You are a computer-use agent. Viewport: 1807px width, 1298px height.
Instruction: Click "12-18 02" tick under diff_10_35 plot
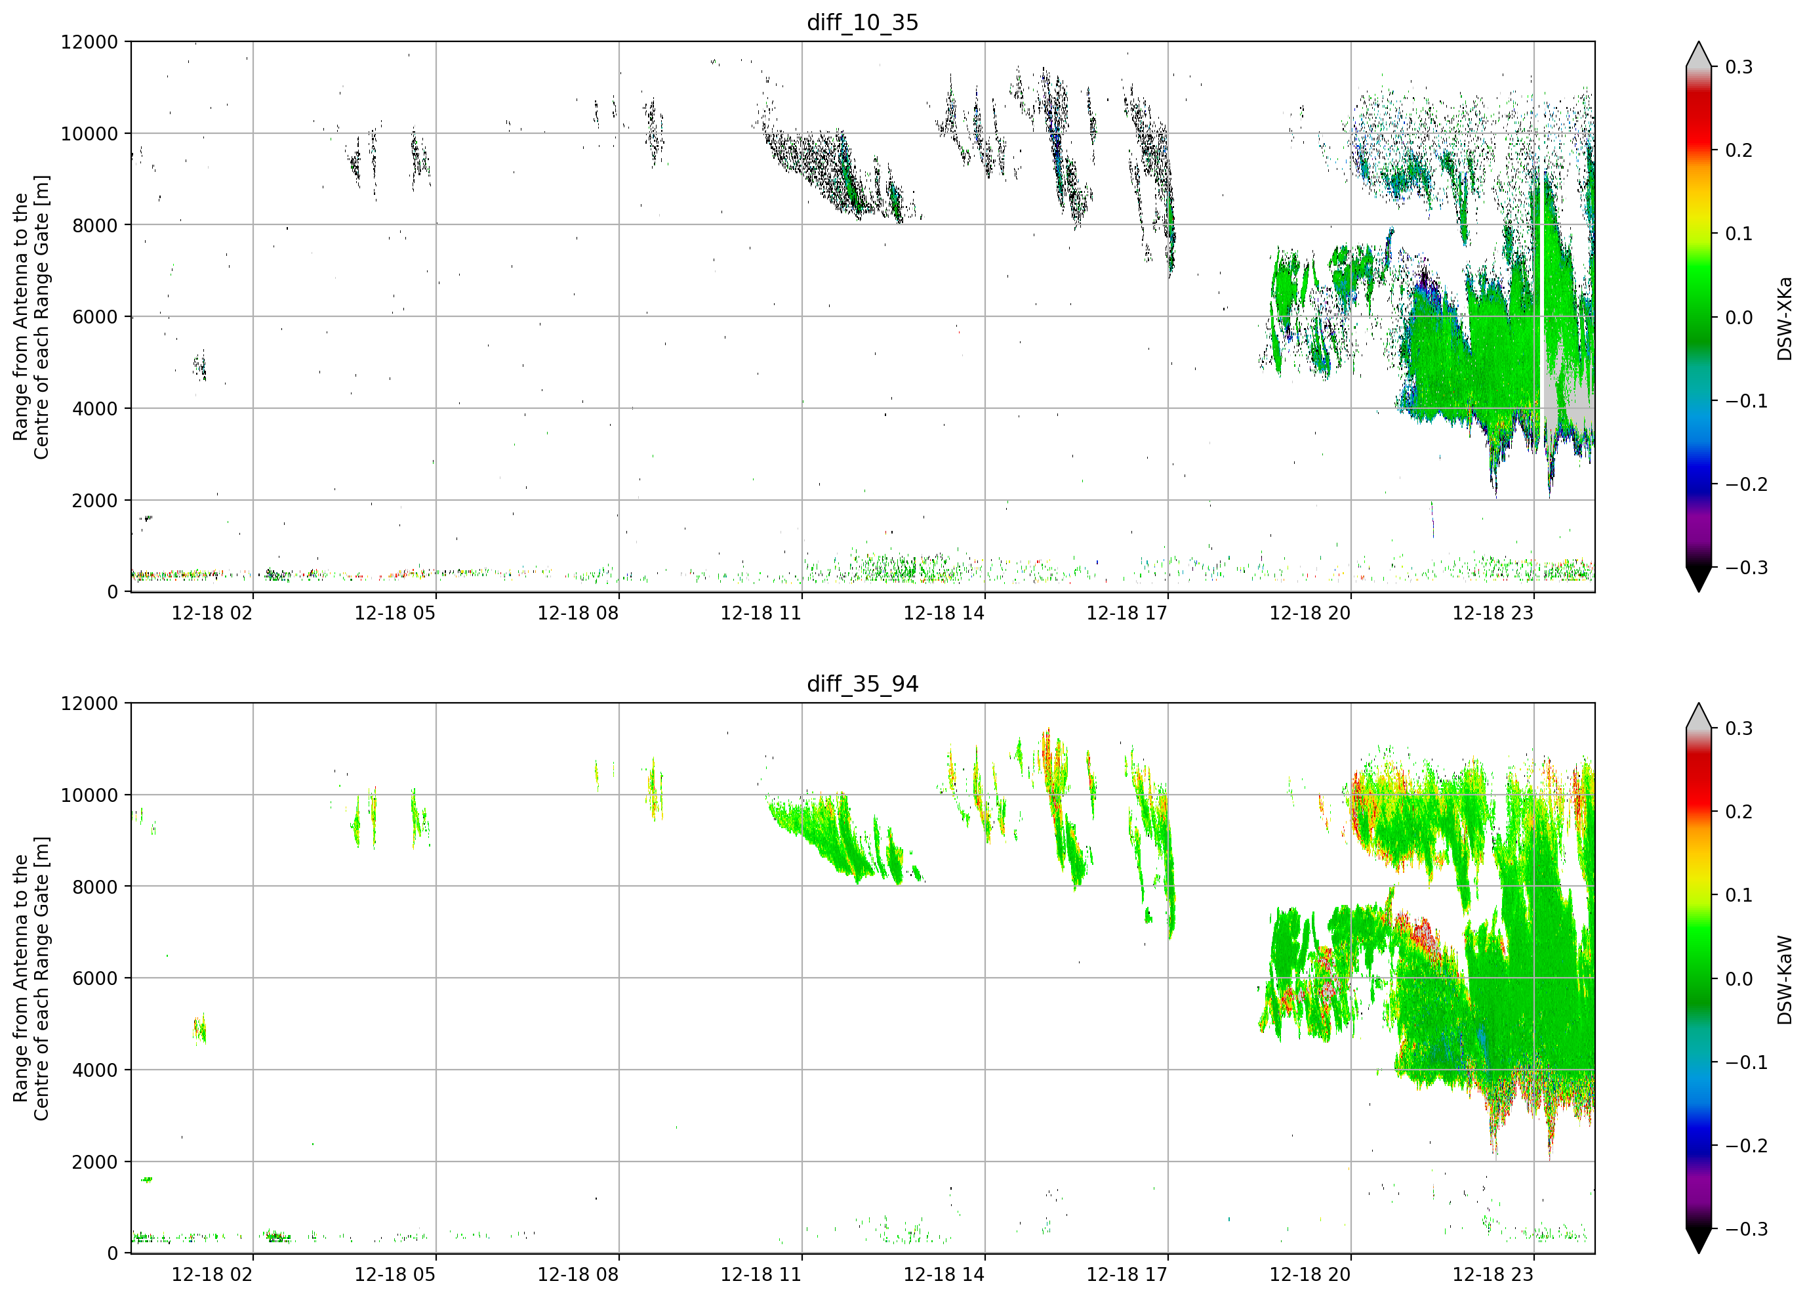point(212,613)
